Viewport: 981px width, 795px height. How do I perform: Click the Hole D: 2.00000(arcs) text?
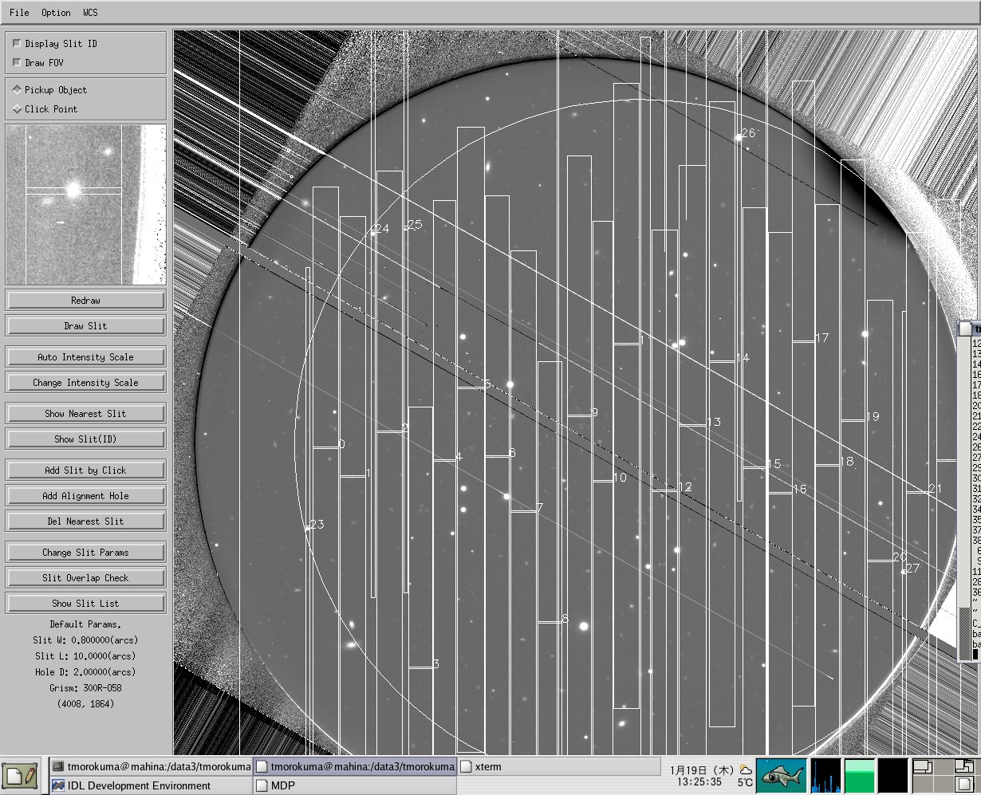pos(85,671)
